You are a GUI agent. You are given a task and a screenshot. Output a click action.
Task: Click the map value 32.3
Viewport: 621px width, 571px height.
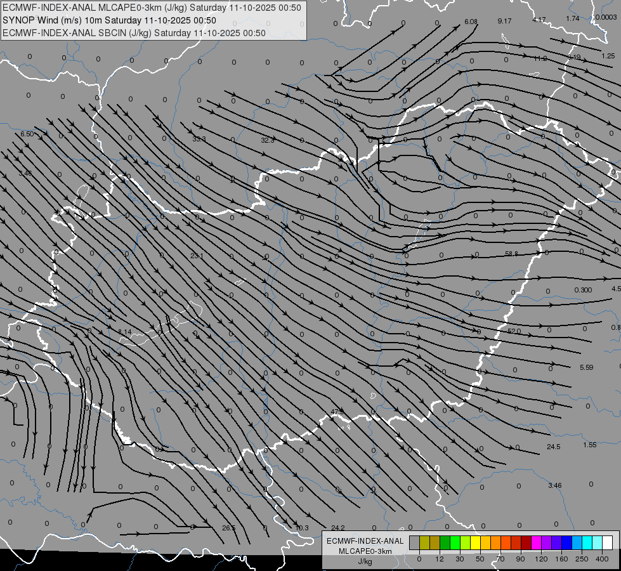pos(267,140)
